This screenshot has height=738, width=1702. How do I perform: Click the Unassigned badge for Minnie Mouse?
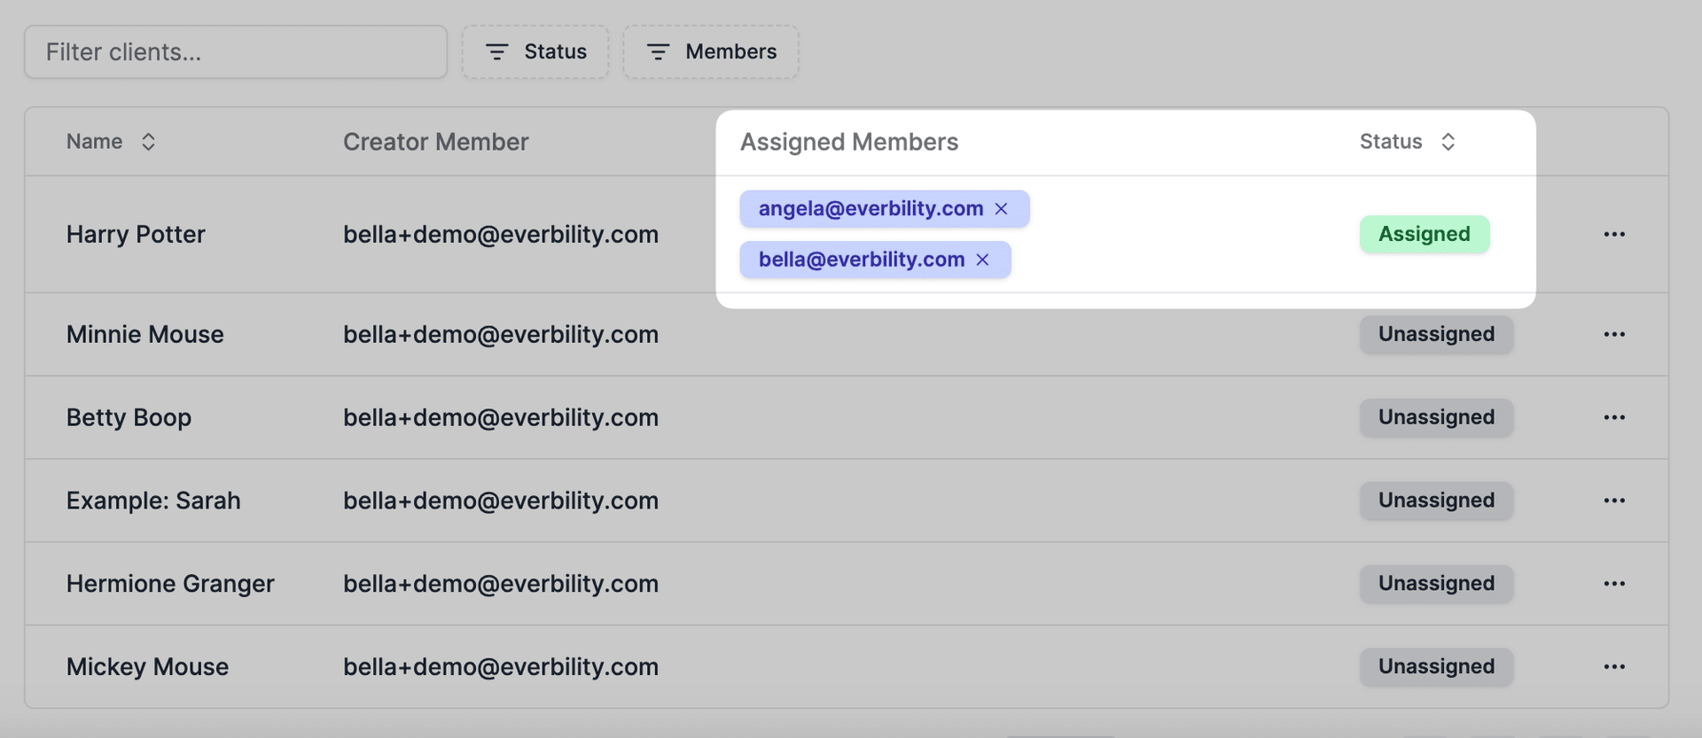(x=1436, y=334)
